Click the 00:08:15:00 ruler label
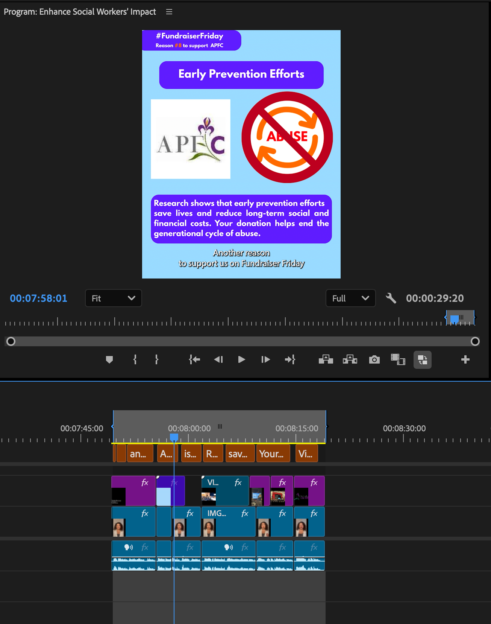 (297, 428)
